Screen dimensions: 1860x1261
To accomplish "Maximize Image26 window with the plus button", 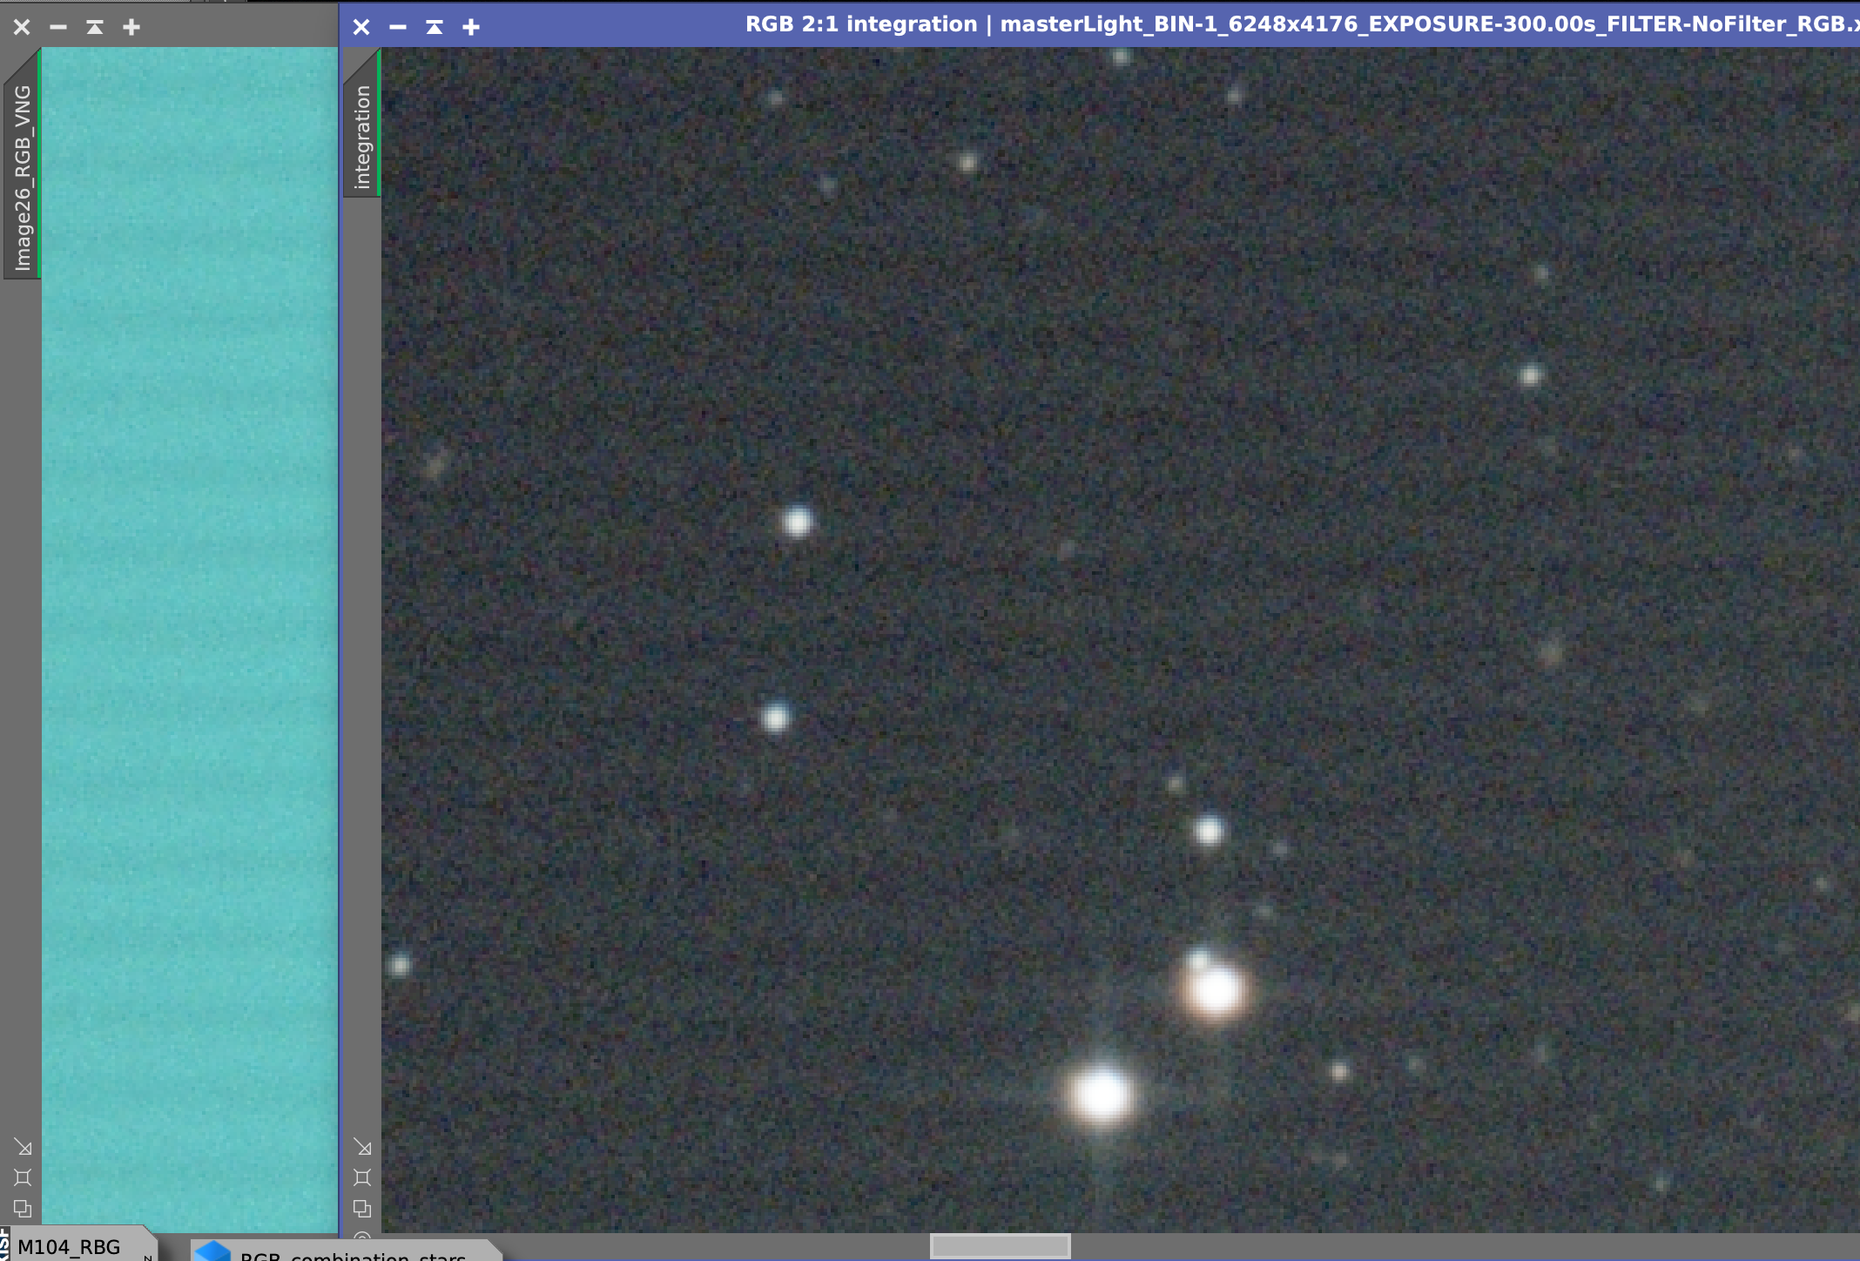I will click(x=131, y=27).
